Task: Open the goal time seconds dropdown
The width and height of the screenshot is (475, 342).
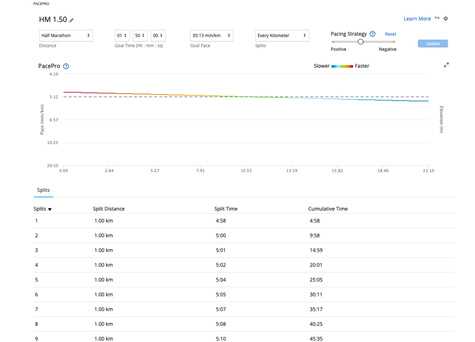Action: click(x=158, y=35)
